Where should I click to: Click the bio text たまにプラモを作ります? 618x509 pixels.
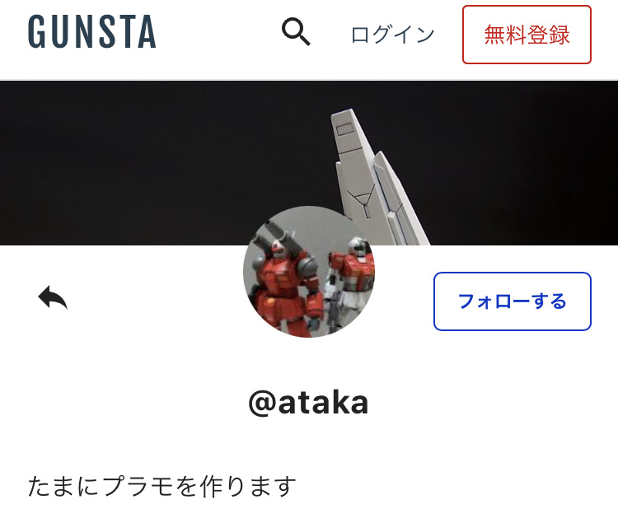pos(162,486)
